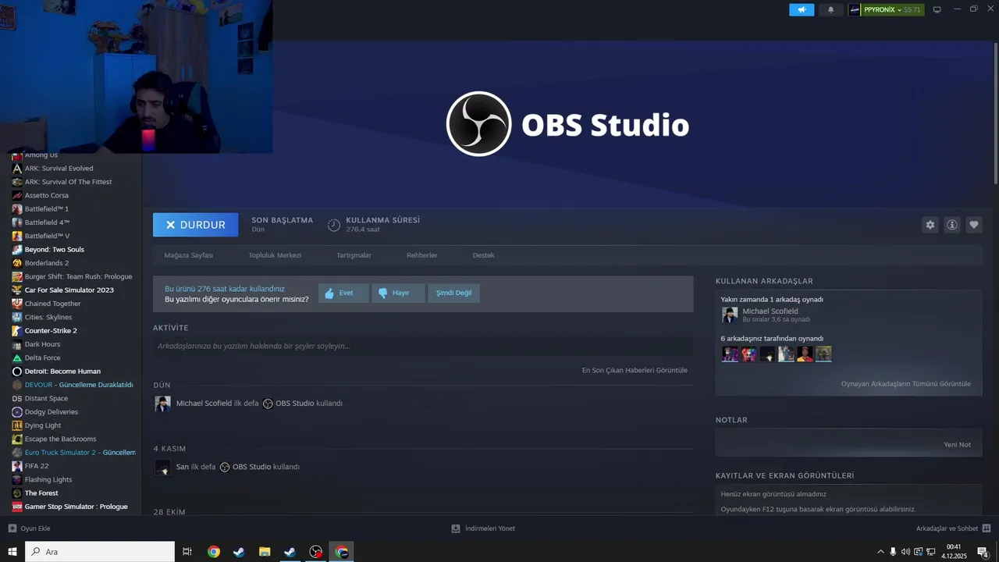This screenshot has width=999, height=562.
Task: Open the Windows Start menu
Action: tap(12, 552)
